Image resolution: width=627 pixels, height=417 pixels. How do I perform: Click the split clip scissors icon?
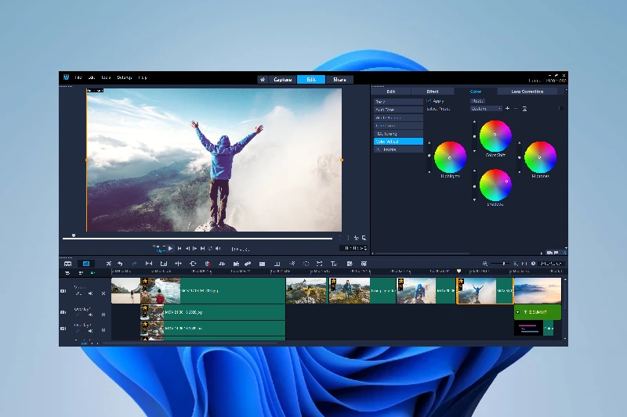[357, 238]
